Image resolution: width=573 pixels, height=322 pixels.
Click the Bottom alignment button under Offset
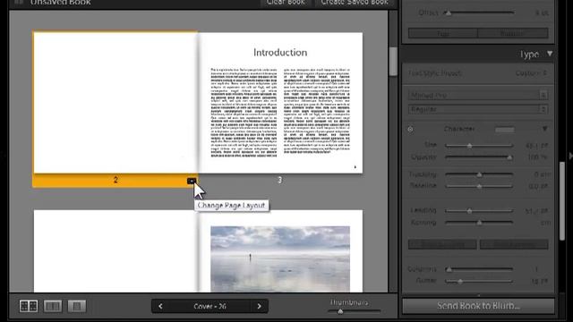point(513,33)
